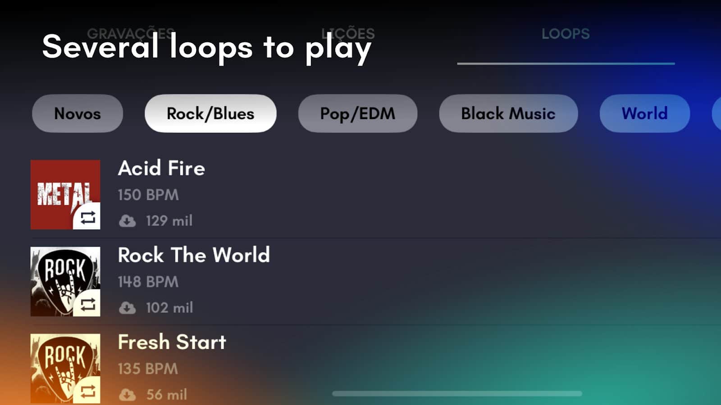Image resolution: width=721 pixels, height=405 pixels.
Task: Select the Novos category filter
Action: click(78, 113)
